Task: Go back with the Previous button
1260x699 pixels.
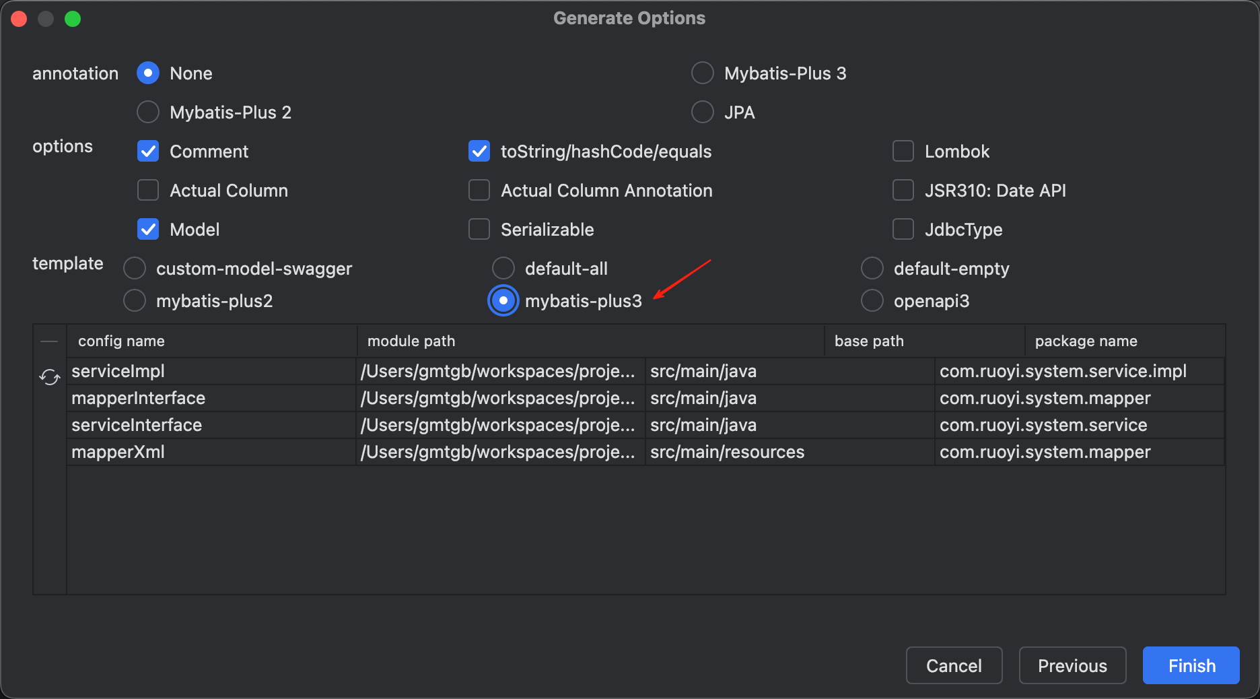Action: pos(1072,666)
